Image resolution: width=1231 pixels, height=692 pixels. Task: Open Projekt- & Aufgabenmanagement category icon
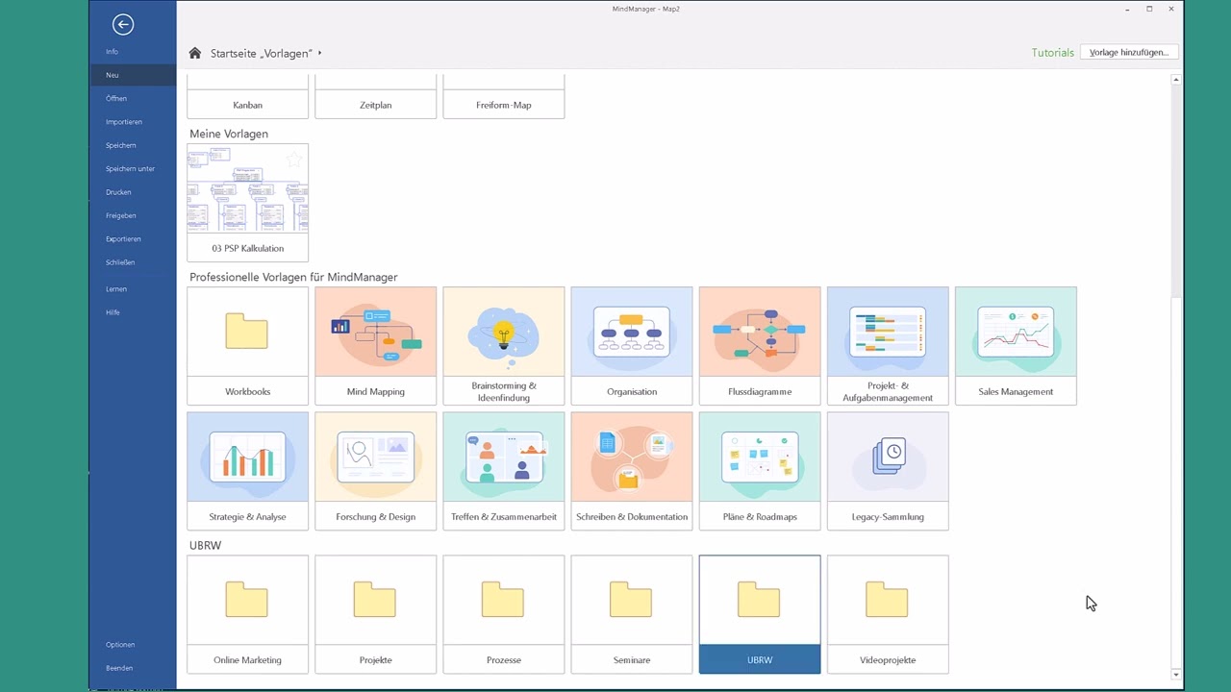click(887, 332)
